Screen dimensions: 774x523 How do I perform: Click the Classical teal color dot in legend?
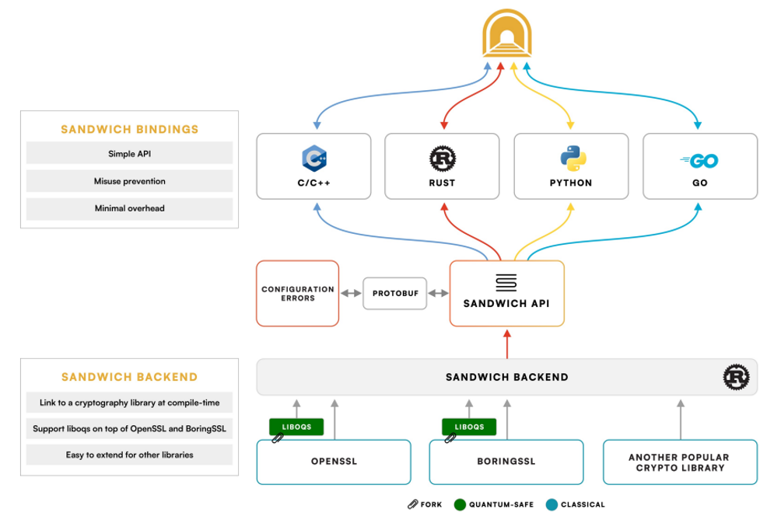click(x=553, y=504)
